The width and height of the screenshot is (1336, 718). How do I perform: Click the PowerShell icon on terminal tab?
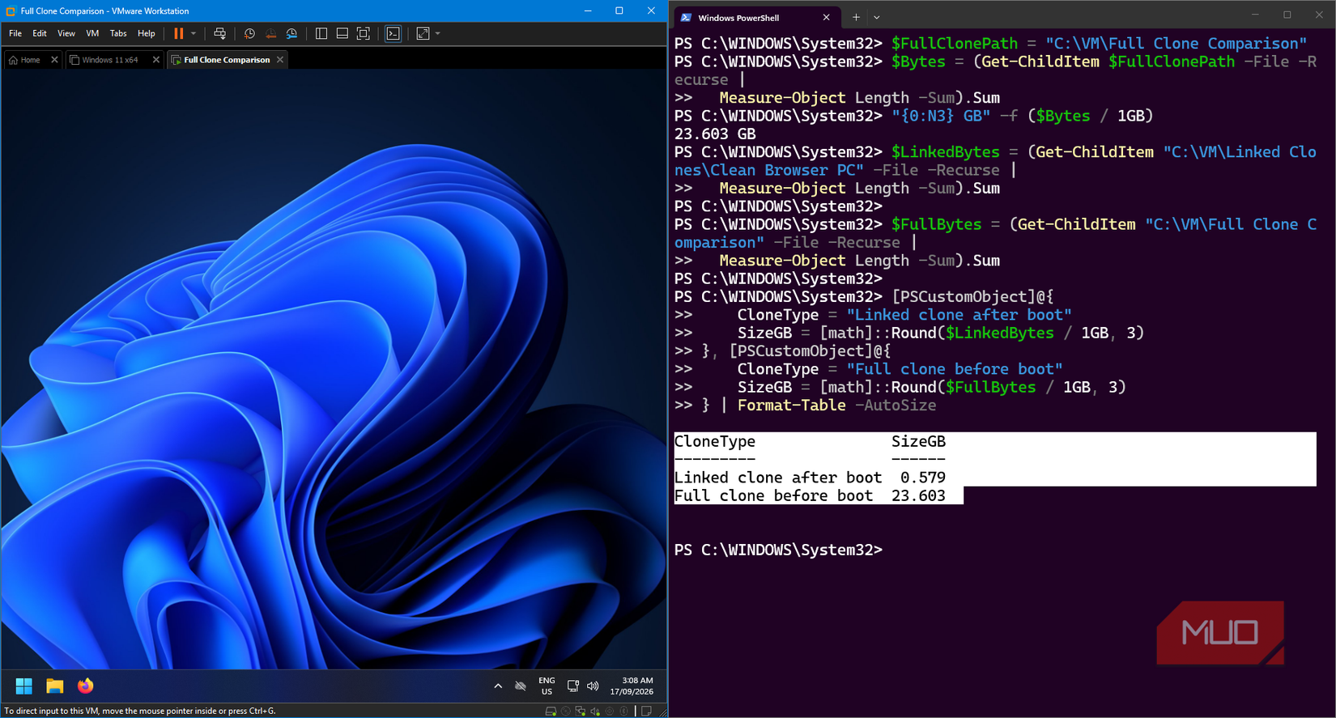tap(686, 18)
